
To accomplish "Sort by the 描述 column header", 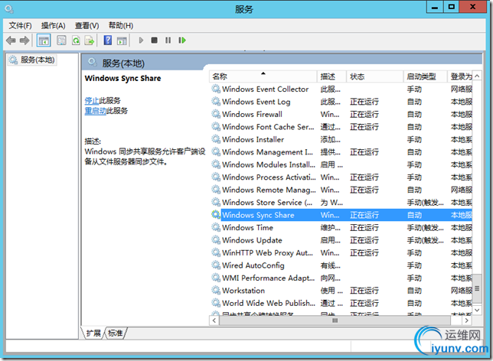I will (331, 76).
